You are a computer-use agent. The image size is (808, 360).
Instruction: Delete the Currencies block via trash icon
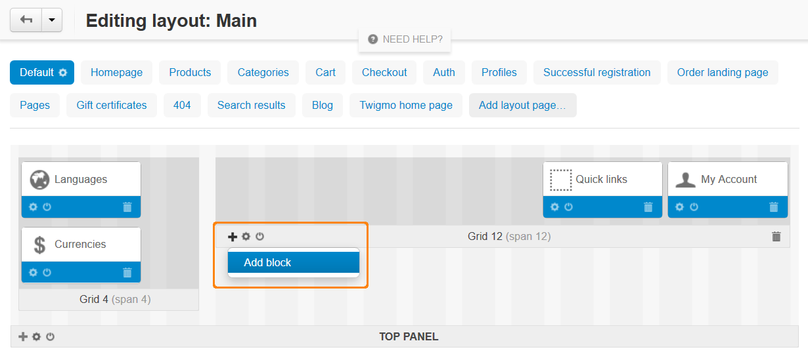tap(127, 273)
